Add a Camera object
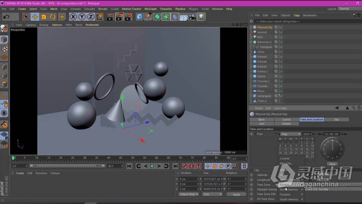Viewport: 362px width, 204px height. (192, 17)
